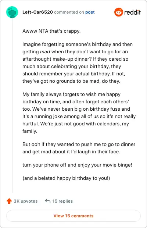Click the "belated happy birthday to you" line
This screenshot has height=228, width=147.
point(66,178)
